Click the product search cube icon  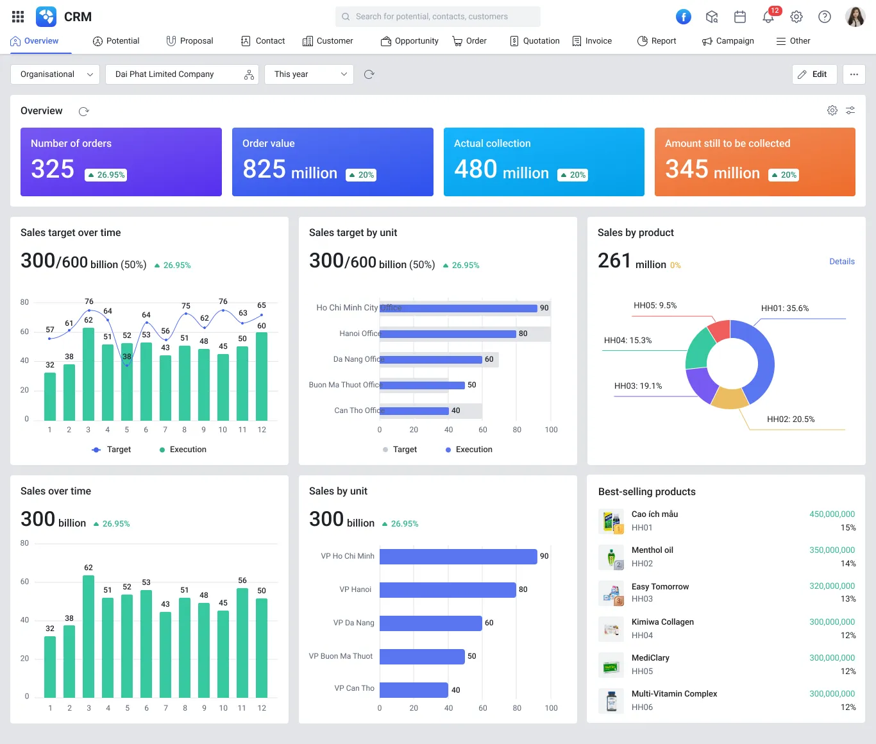[712, 17]
